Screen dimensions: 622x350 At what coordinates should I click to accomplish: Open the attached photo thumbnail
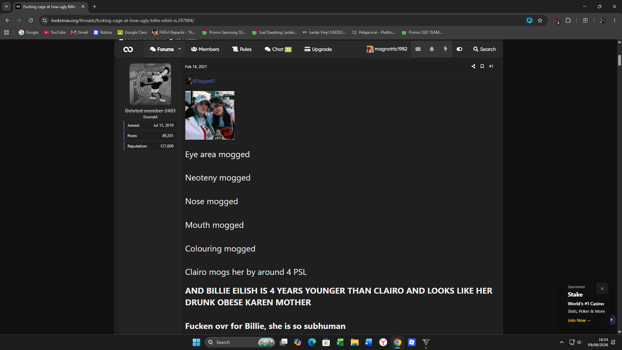pyautogui.click(x=210, y=115)
